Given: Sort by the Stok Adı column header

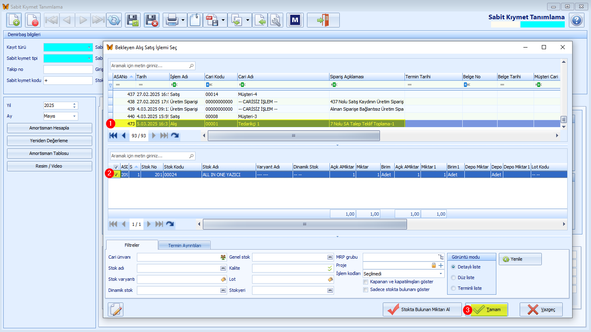Looking at the screenshot, I should click(x=228, y=167).
